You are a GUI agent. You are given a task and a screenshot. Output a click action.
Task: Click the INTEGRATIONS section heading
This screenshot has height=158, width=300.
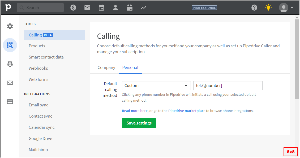pos(37,94)
